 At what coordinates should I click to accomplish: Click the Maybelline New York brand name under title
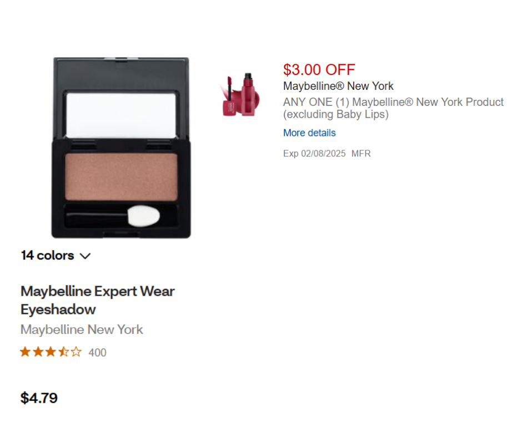tap(82, 329)
